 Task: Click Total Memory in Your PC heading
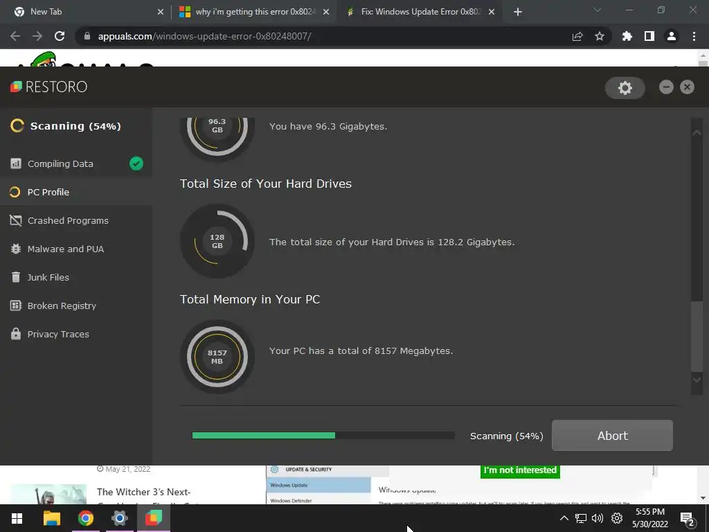coord(249,299)
